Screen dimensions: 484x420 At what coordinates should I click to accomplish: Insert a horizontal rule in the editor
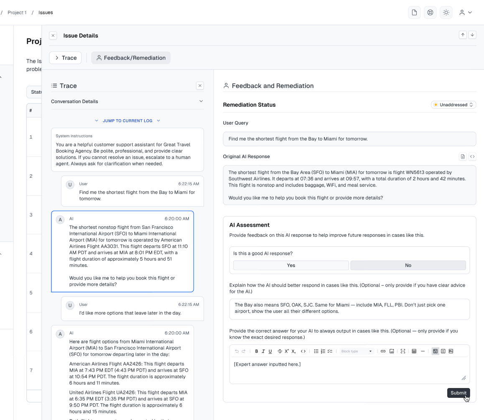point(423,351)
